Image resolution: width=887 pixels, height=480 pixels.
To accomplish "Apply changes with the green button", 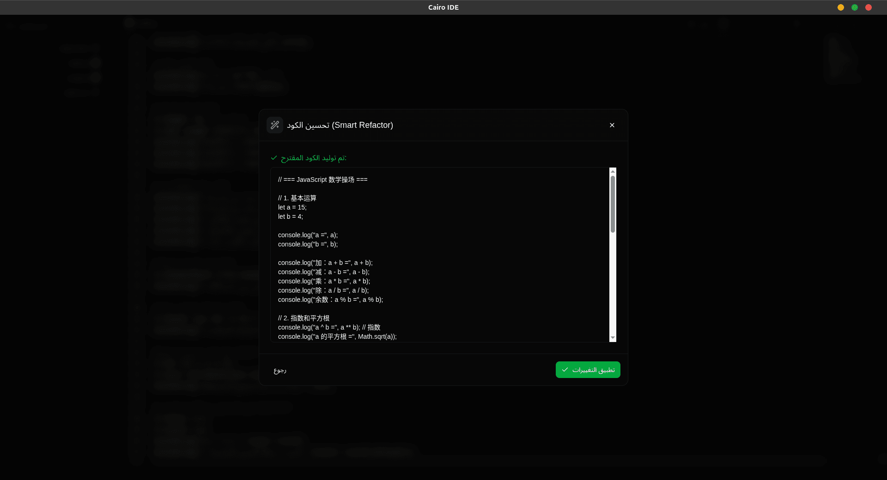I will pos(588,370).
